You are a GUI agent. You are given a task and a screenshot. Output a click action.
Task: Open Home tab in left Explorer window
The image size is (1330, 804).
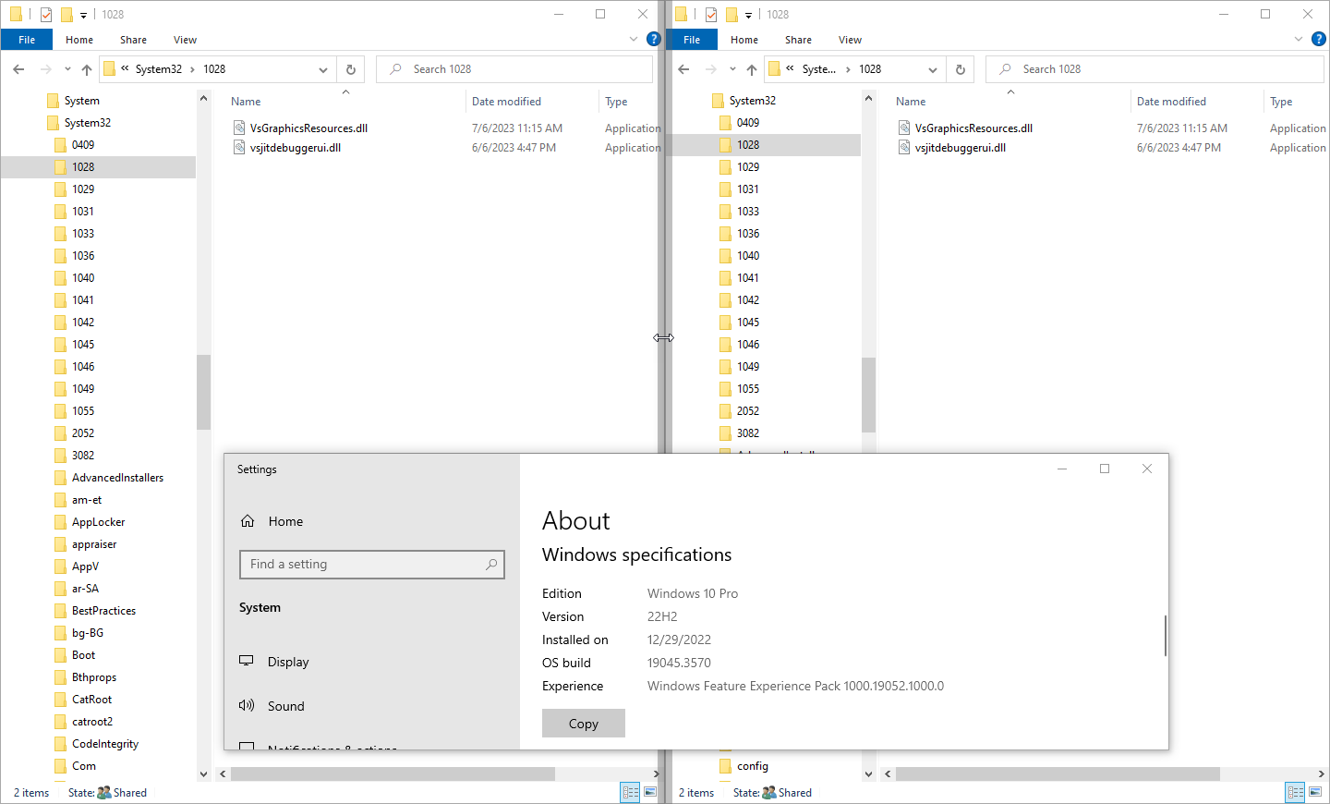tap(79, 40)
